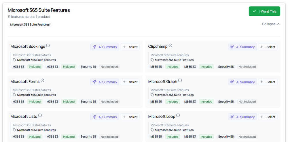Click M365 E5 label in Microsoft Forms card
This screenshot has width=288, height=142.
(x=18, y=102)
